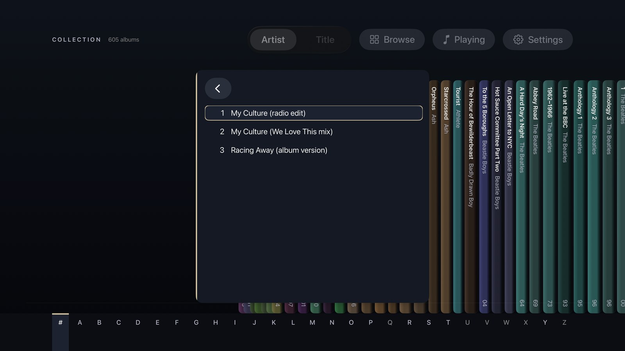Screen dimensions: 625x351
Task: Jump to letter T in index
Action: pos(448,323)
